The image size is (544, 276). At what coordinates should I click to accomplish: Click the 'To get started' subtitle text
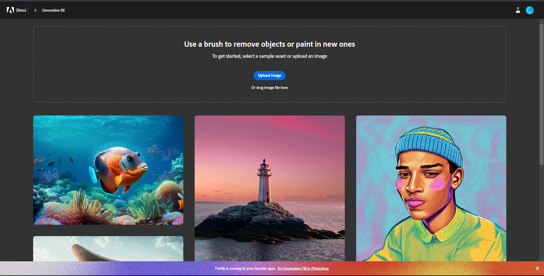click(x=269, y=56)
